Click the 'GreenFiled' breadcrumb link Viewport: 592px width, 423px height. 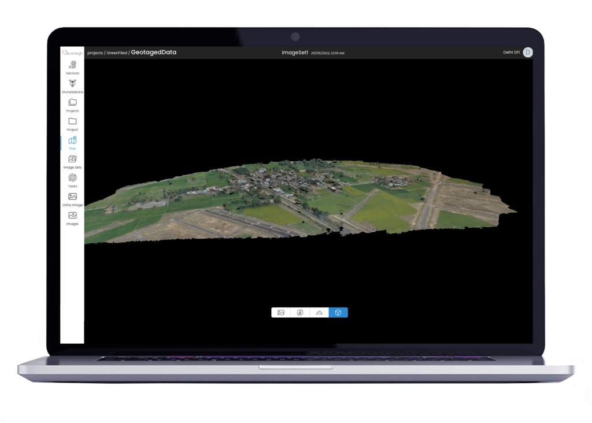(x=117, y=53)
